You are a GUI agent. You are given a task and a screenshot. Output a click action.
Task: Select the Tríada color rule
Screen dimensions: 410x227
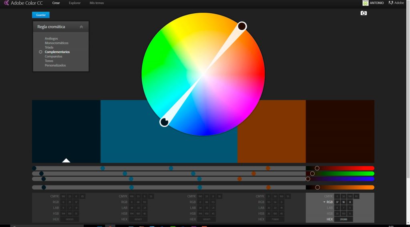49,47
